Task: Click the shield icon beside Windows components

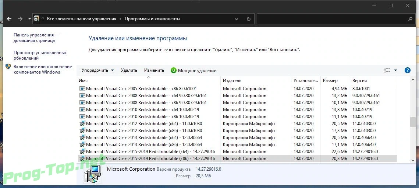Action: click(x=8, y=67)
